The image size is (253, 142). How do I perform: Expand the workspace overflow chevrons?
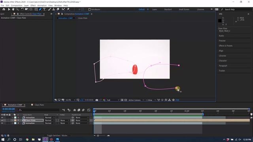pyautogui.click(x=211, y=9)
